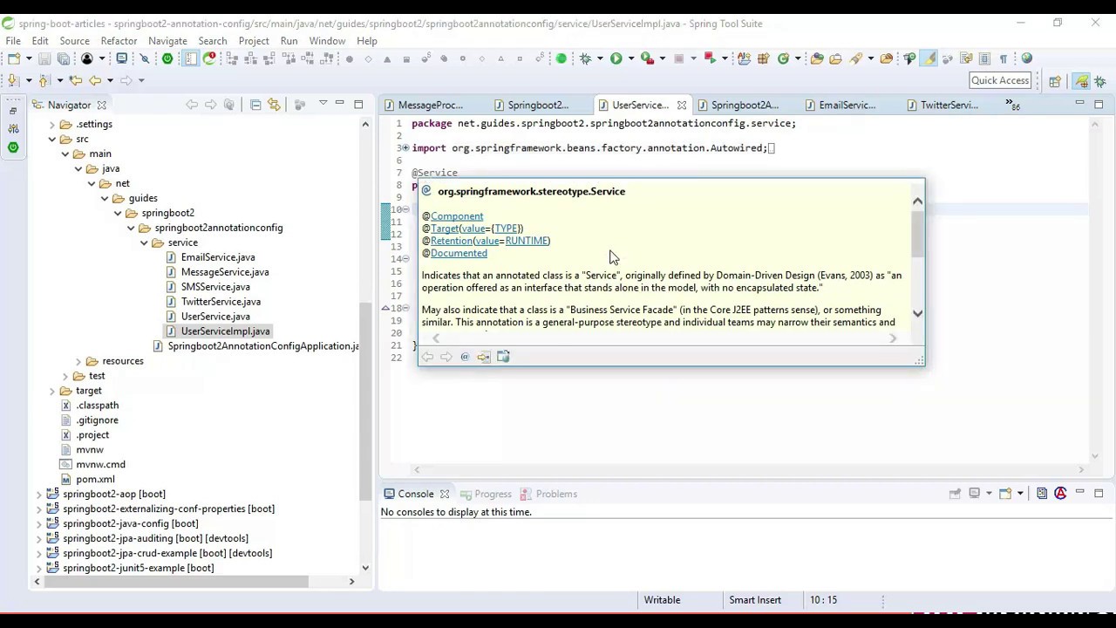The image size is (1116, 628).
Task: Switch to the Debug perspective icon
Action: [x=1100, y=81]
